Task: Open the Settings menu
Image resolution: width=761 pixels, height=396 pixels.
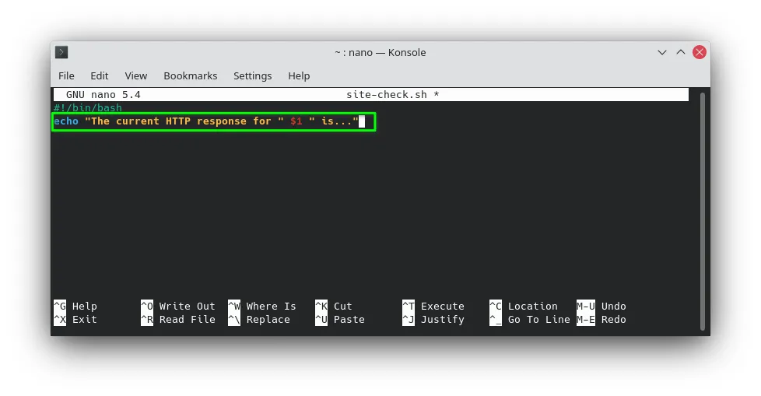Action: tap(252, 75)
